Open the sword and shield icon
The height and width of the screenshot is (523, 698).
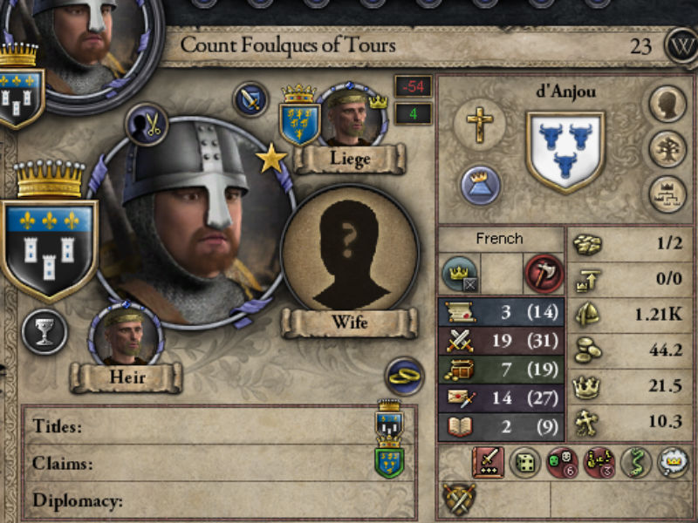[250, 99]
